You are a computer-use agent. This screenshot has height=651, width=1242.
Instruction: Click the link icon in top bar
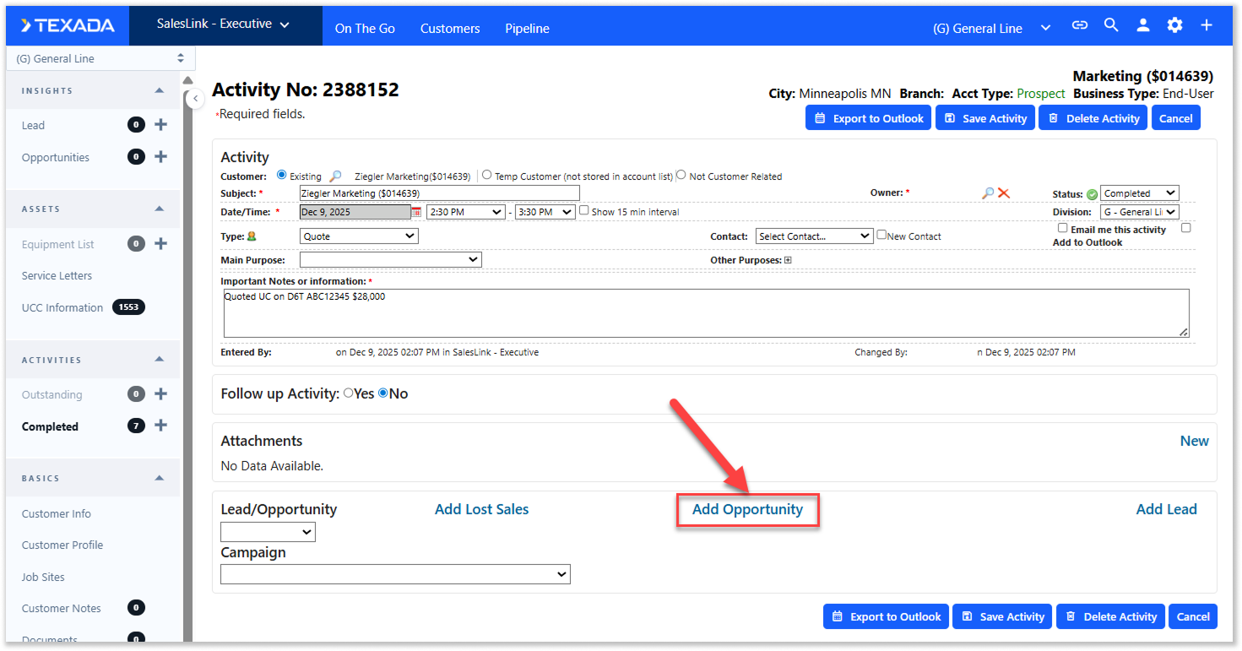1079,26
